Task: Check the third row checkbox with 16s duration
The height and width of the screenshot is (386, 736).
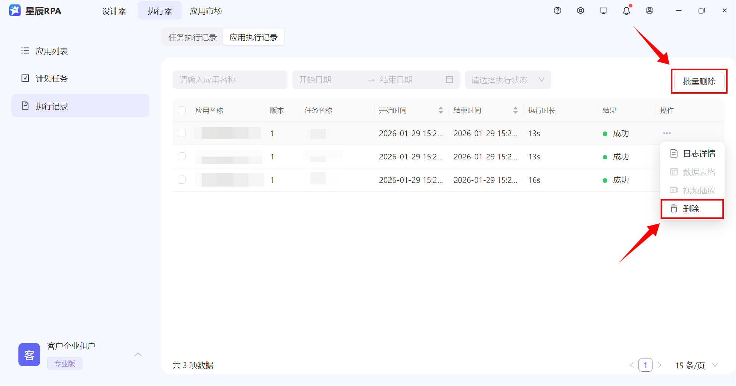Action: pos(182,180)
